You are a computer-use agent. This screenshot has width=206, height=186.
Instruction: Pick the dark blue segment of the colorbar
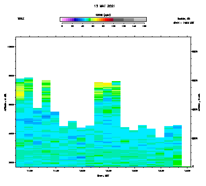(75, 20)
